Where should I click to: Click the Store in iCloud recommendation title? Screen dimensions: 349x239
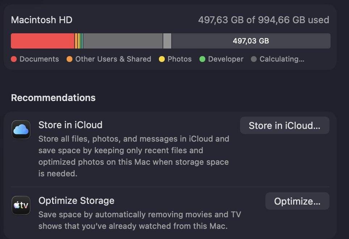(70, 125)
